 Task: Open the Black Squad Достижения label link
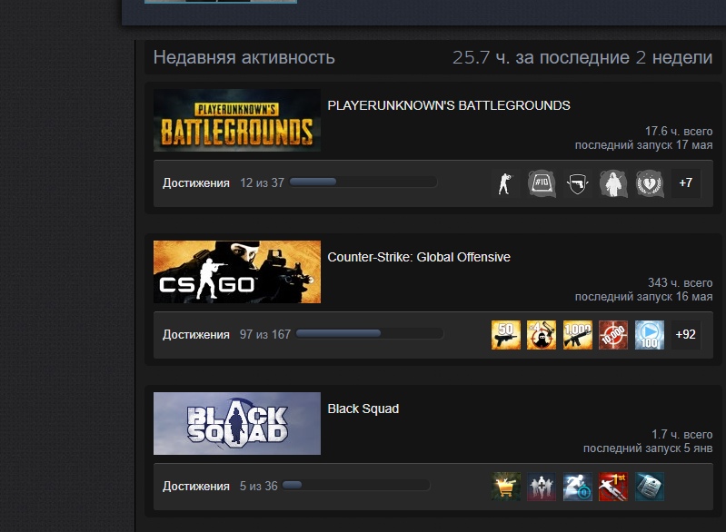tap(196, 487)
